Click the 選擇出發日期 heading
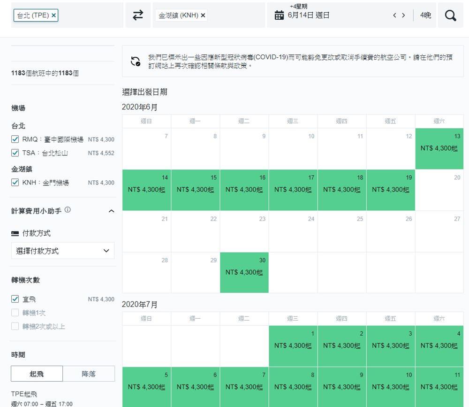The image size is (469, 407). pyautogui.click(x=144, y=92)
